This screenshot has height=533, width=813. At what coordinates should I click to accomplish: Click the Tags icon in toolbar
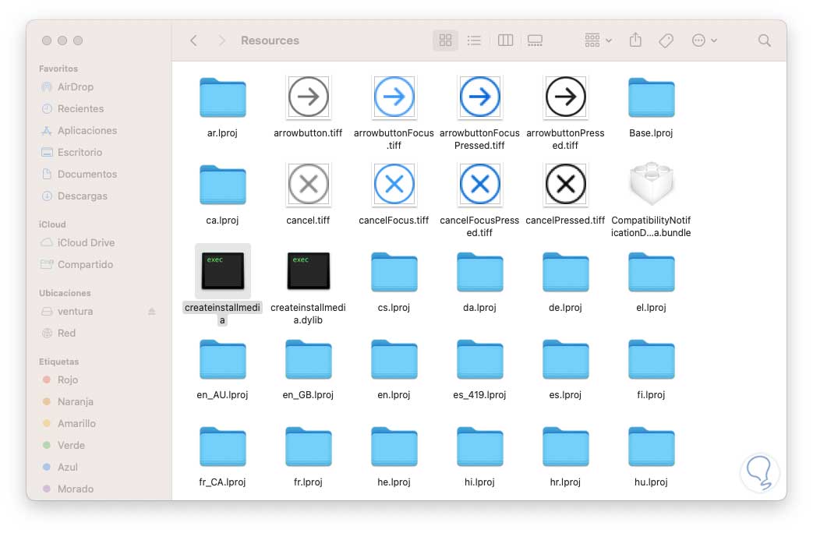click(666, 41)
